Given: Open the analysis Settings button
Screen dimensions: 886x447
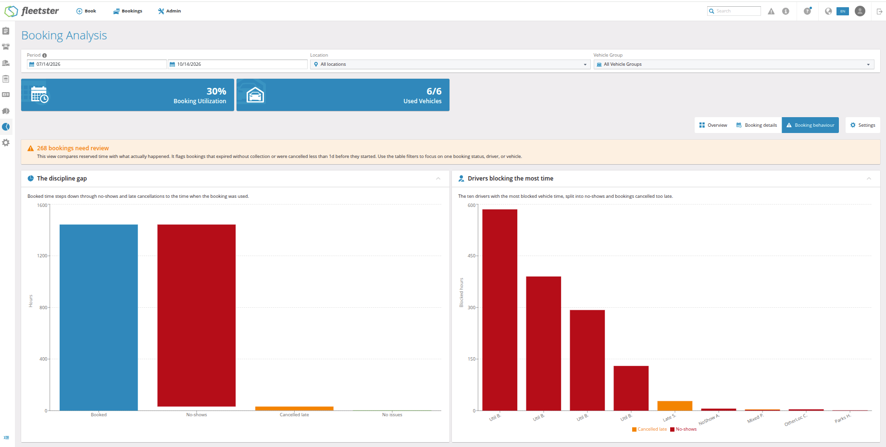Looking at the screenshot, I should click(x=862, y=125).
